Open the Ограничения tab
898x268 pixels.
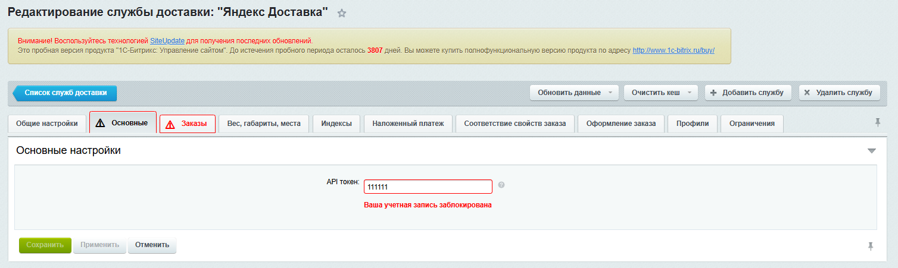click(752, 124)
